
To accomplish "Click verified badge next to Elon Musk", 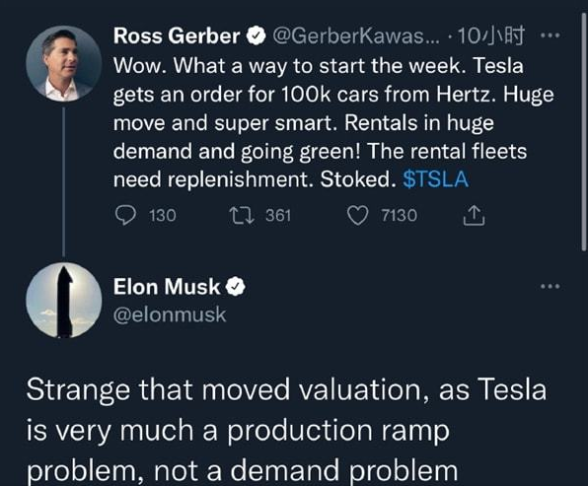I will [236, 287].
